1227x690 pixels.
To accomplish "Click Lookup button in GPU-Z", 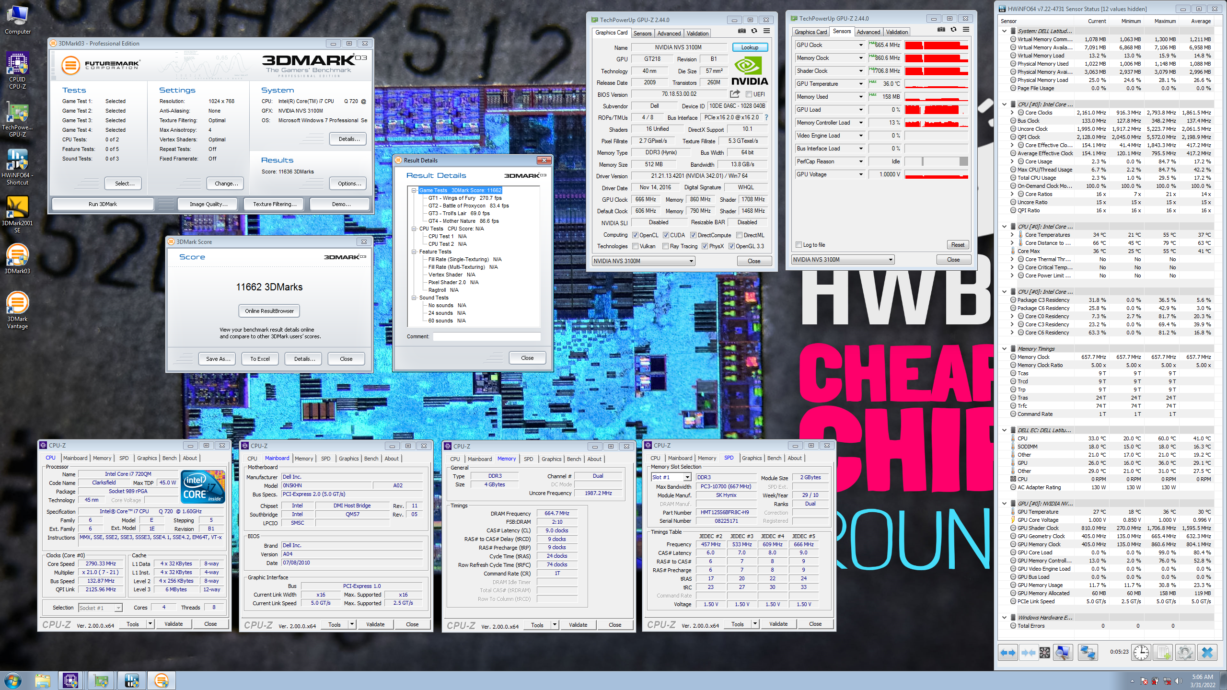I will (x=750, y=47).
